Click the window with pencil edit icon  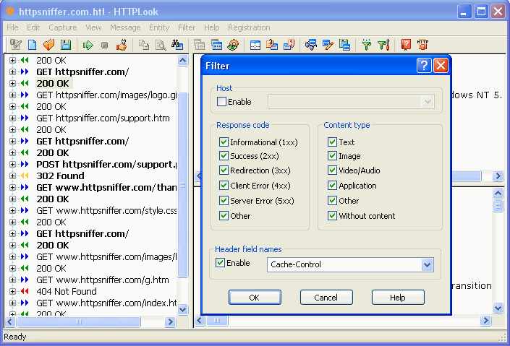tap(328, 45)
